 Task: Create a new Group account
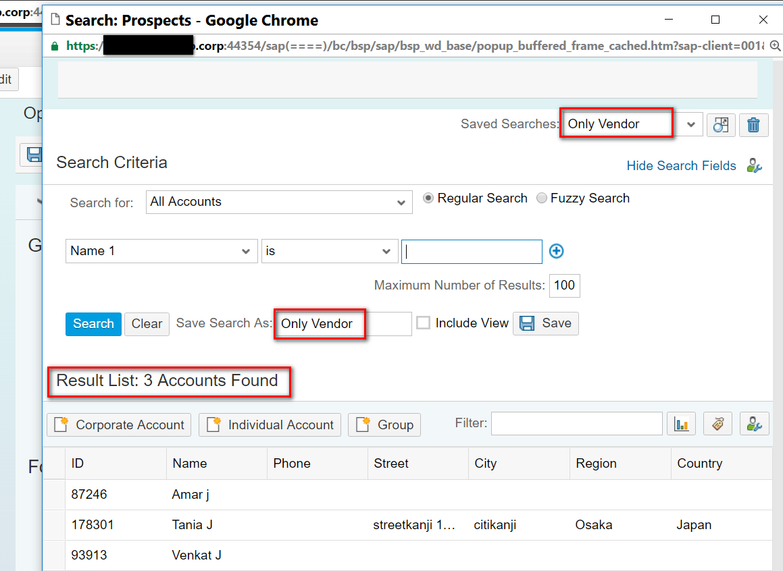point(384,425)
